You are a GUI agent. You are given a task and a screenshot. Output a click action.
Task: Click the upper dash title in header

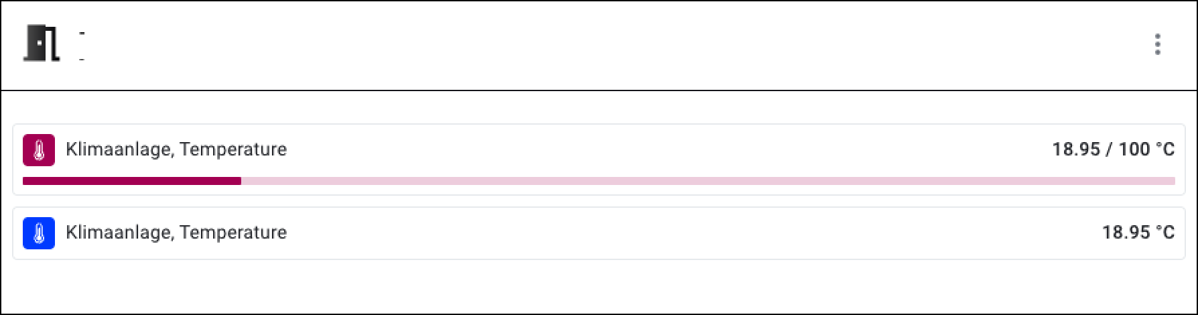tap(81, 32)
